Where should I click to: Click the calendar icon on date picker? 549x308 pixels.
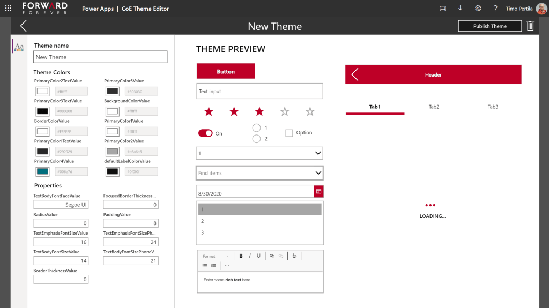[318, 191]
